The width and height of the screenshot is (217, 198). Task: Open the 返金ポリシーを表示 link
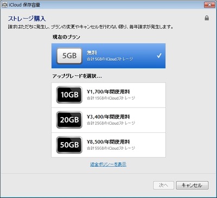(x=108, y=164)
